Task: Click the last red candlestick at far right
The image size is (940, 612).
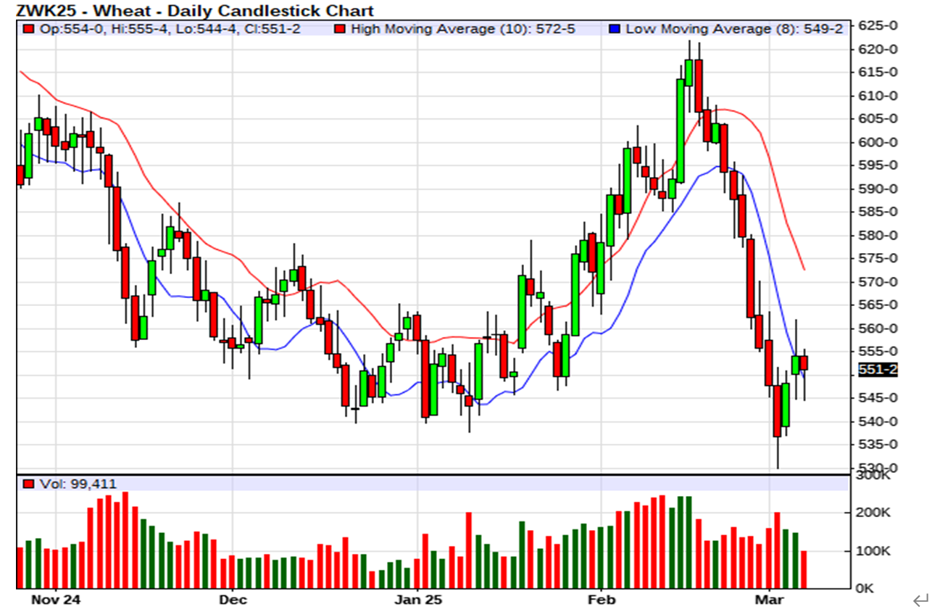Action: pyautogui.click(x=804, y=363)
